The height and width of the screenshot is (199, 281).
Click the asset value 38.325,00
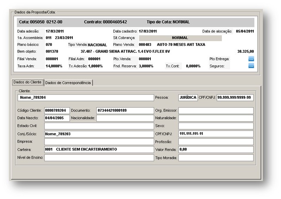tap(246, 52)
